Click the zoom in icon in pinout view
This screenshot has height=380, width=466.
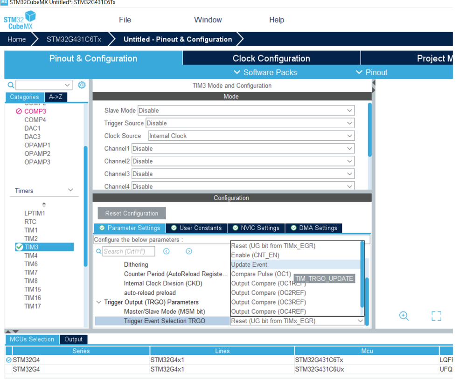pyautogui.click(x=404, y=316)
